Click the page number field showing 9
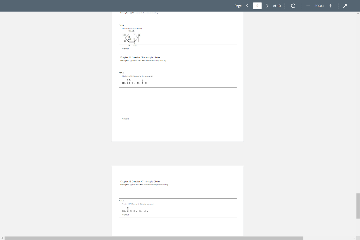The width and height of the screenshot is (360, 240). click(x=257, y=6)
